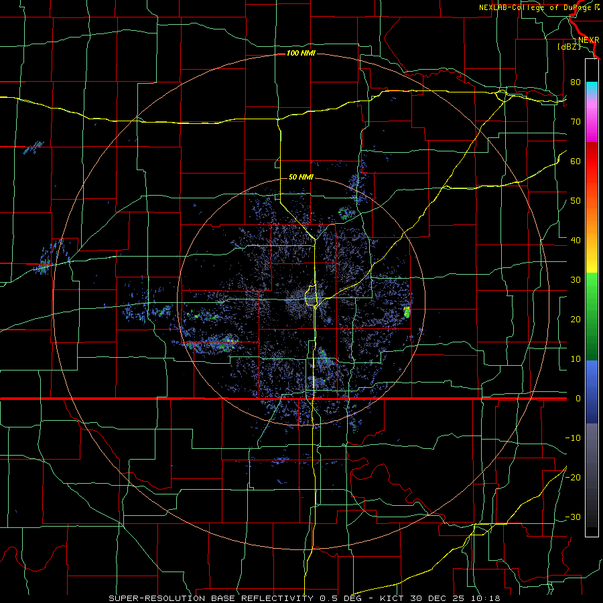Click the "[dBZ]" unit label
The image size is (603, 603).
pos(569,46)
